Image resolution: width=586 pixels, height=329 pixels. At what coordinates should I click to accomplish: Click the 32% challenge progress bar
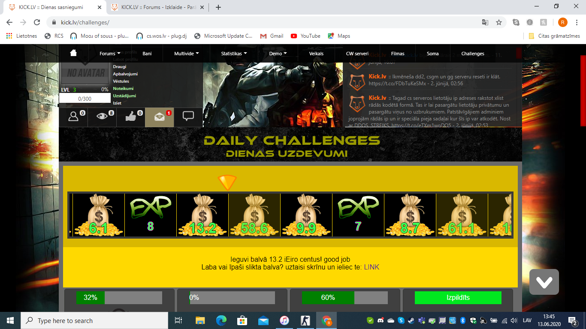point(119,298)
